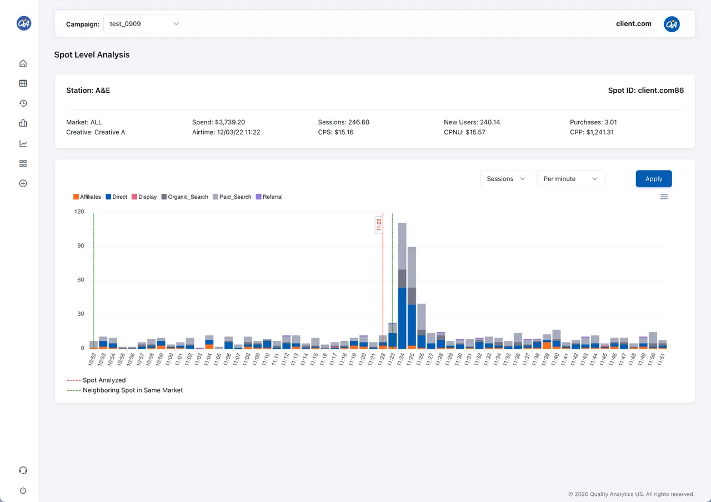Open the bar chart icon in sidebar

pyautogui.click(x=23, y=123)
